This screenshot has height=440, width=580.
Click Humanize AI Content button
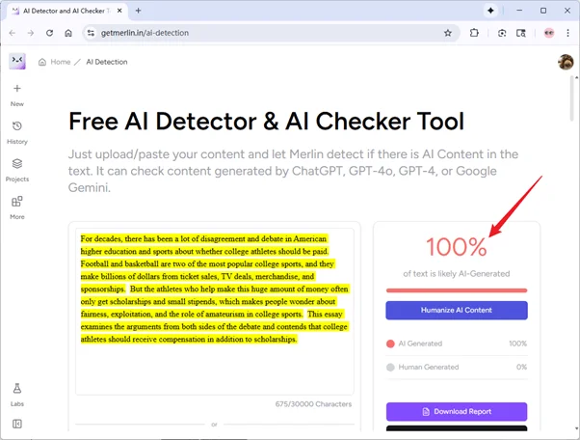click(x=457, y=311)
